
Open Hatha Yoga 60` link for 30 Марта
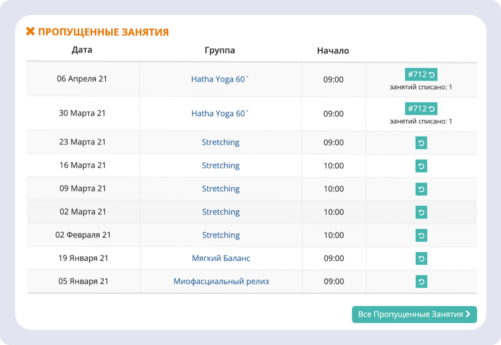[220, 113]
